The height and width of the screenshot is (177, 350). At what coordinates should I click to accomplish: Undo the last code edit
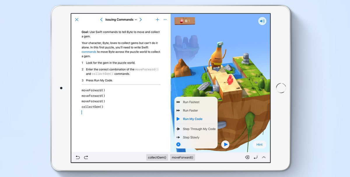78,157
